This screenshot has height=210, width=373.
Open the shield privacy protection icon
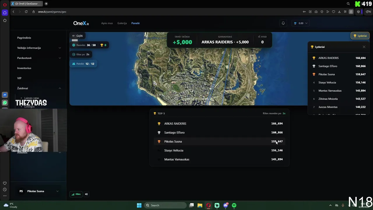coord(322,12)
